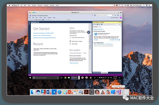
Task: Click Create new project link
Action: pyautogui.click(x=74, y=63)
